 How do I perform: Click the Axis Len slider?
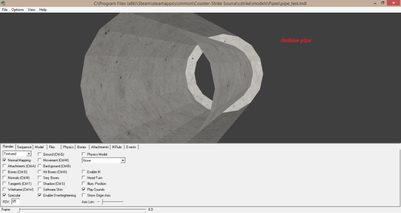(x=112, y=202)
